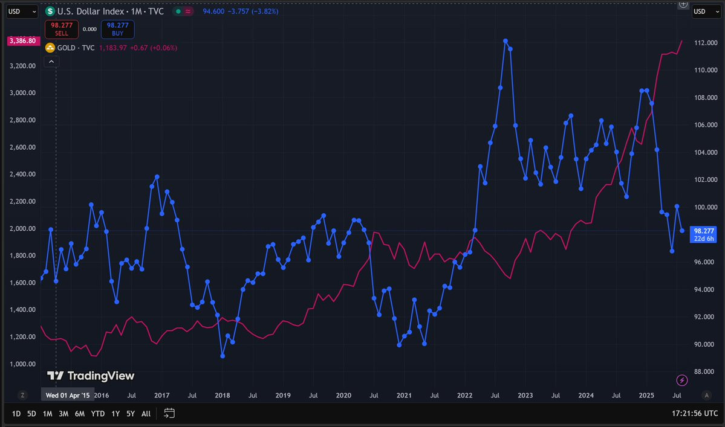Image resolution: width=725 pixels, height=427 pixels.
Task: Click the 98.277 SELL button
Action: 62,29
